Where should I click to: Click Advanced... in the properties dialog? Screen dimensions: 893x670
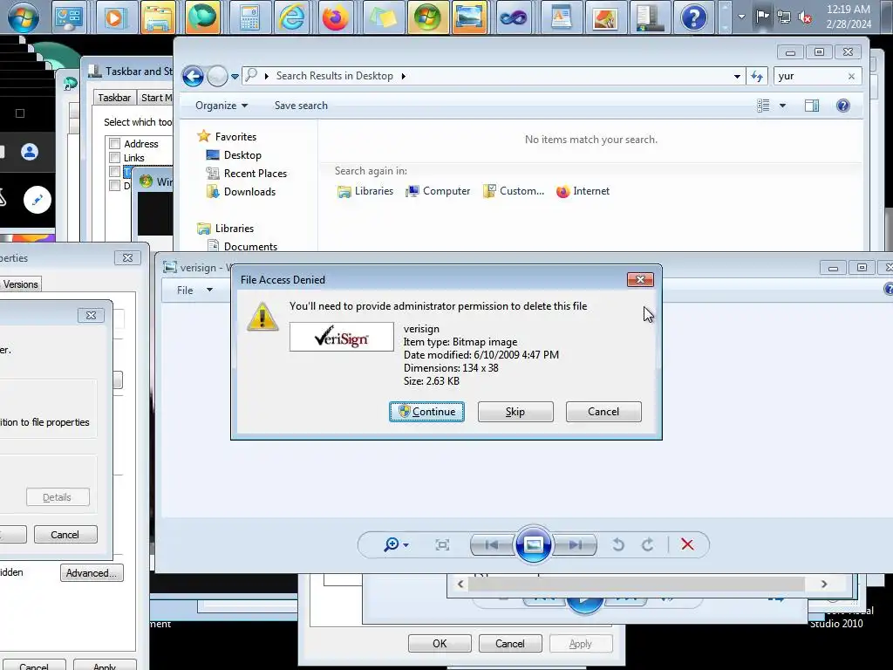pos(92,572)
